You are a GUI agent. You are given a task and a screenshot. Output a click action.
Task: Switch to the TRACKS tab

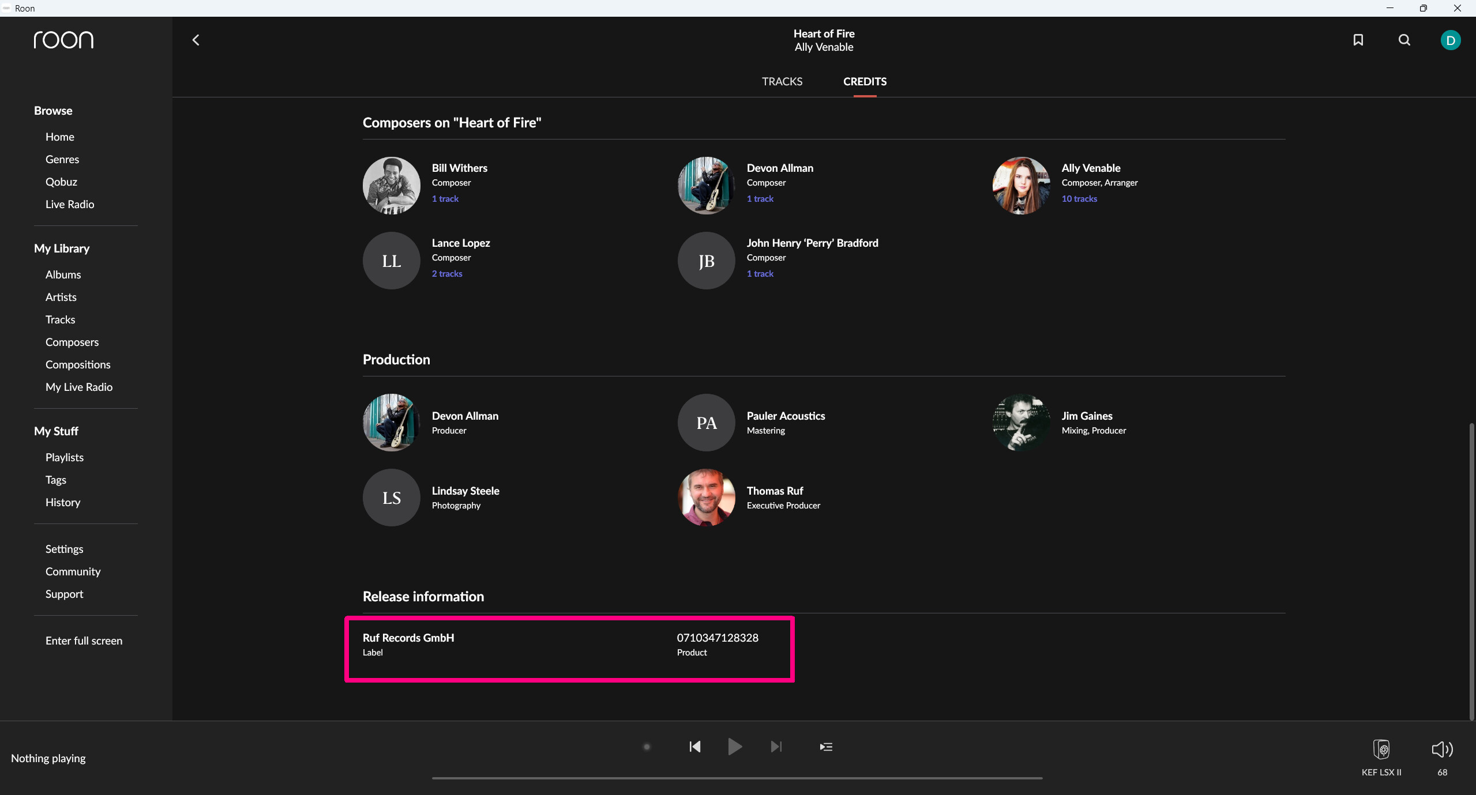782,81
